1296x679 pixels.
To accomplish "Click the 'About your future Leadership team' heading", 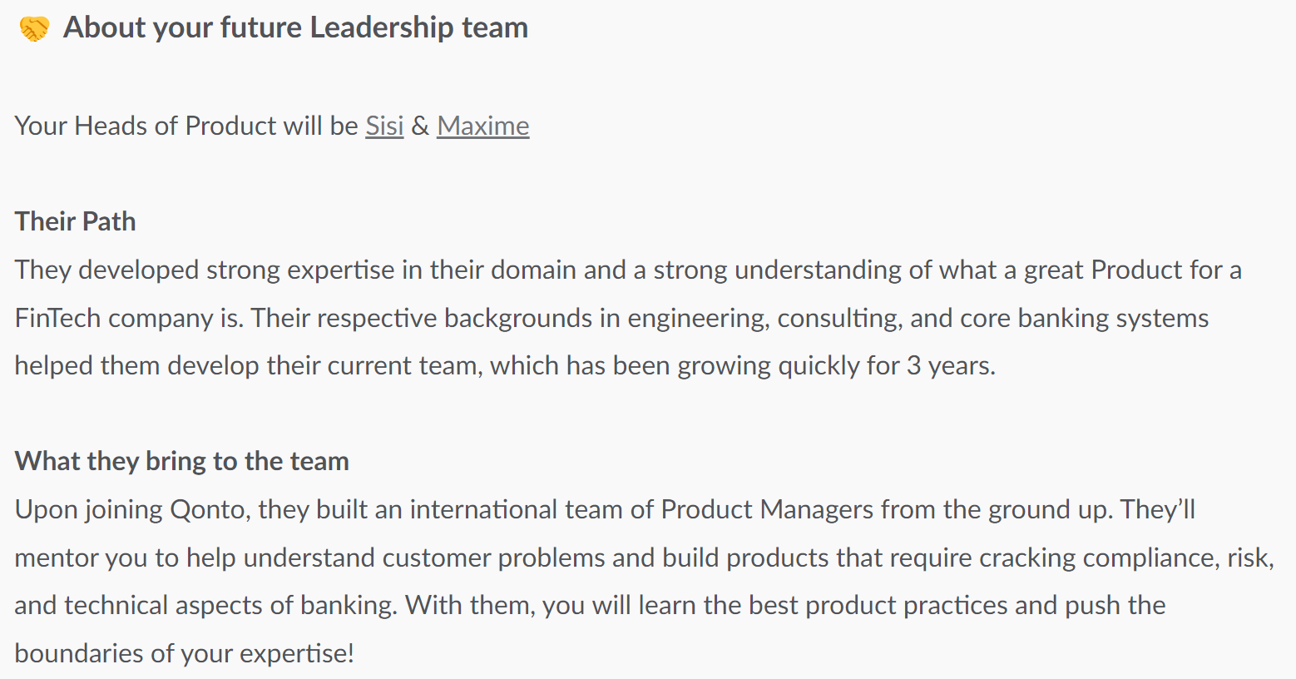I will (x=295, y=27).
